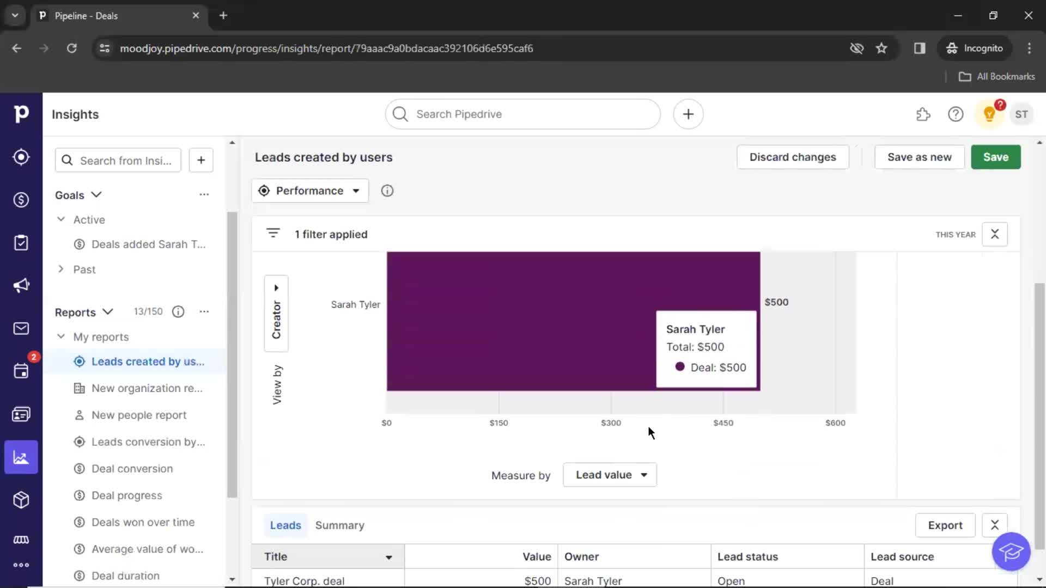The height and width of the screenshot is (588, 1046).
Task: Click the Campaigns icon in sidebar
Action: [x=21, y=285]
